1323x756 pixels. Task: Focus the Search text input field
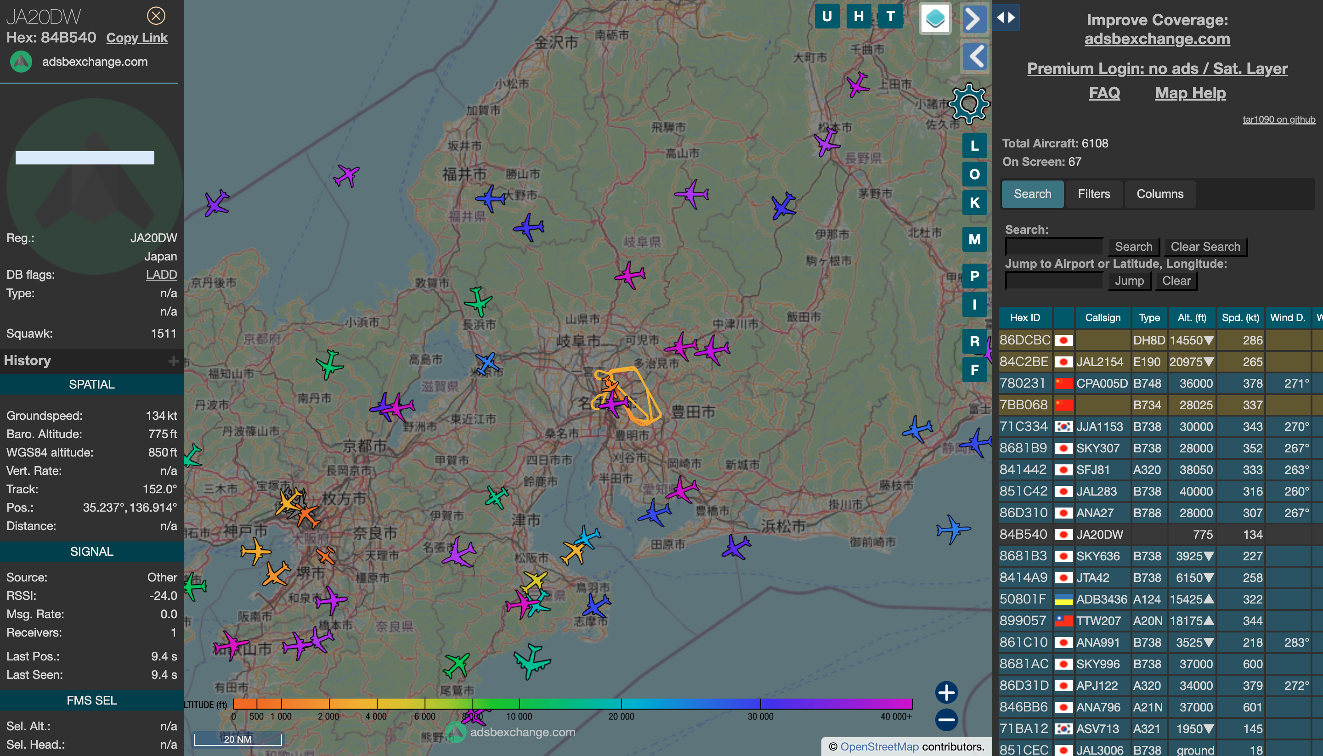click(x=1053, y=247)
